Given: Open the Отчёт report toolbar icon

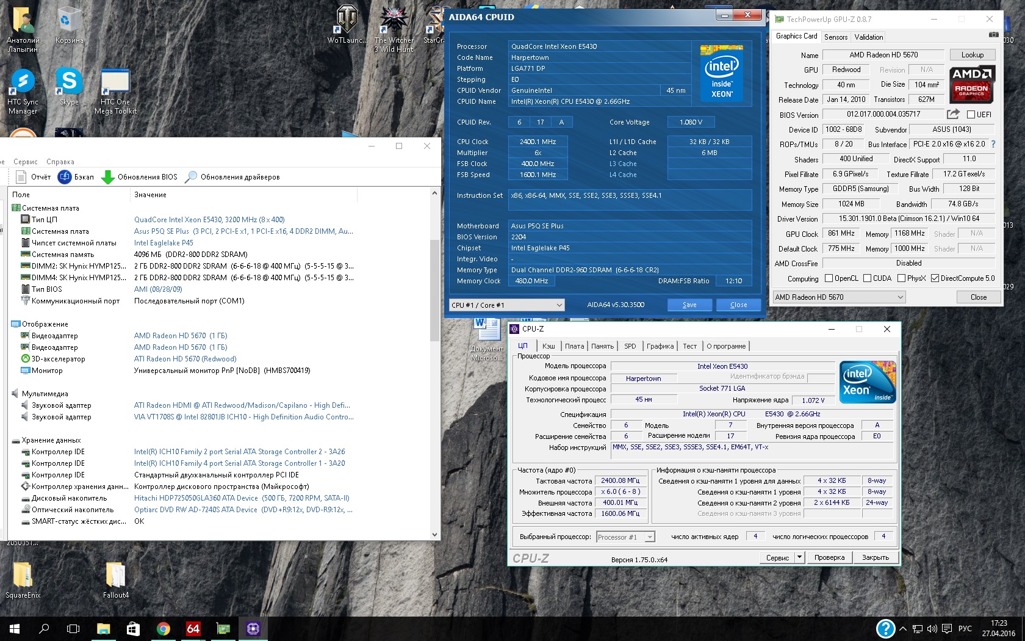Looking at the screenshot, I should [x=21, y=177].
